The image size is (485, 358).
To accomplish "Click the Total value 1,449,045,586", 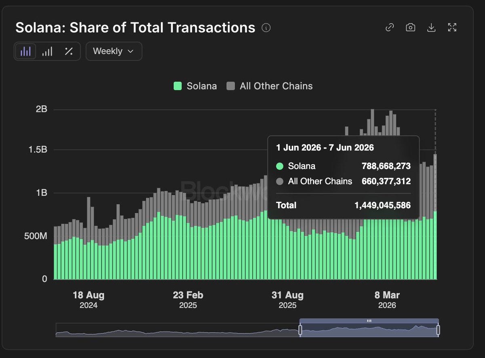I will tap(382, 205).
